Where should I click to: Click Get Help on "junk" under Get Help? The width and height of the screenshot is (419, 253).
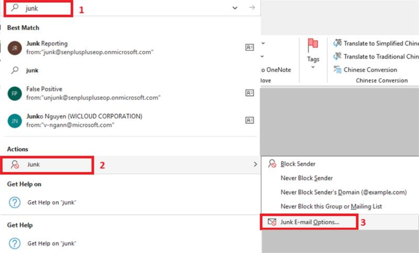tap(130, 243)
